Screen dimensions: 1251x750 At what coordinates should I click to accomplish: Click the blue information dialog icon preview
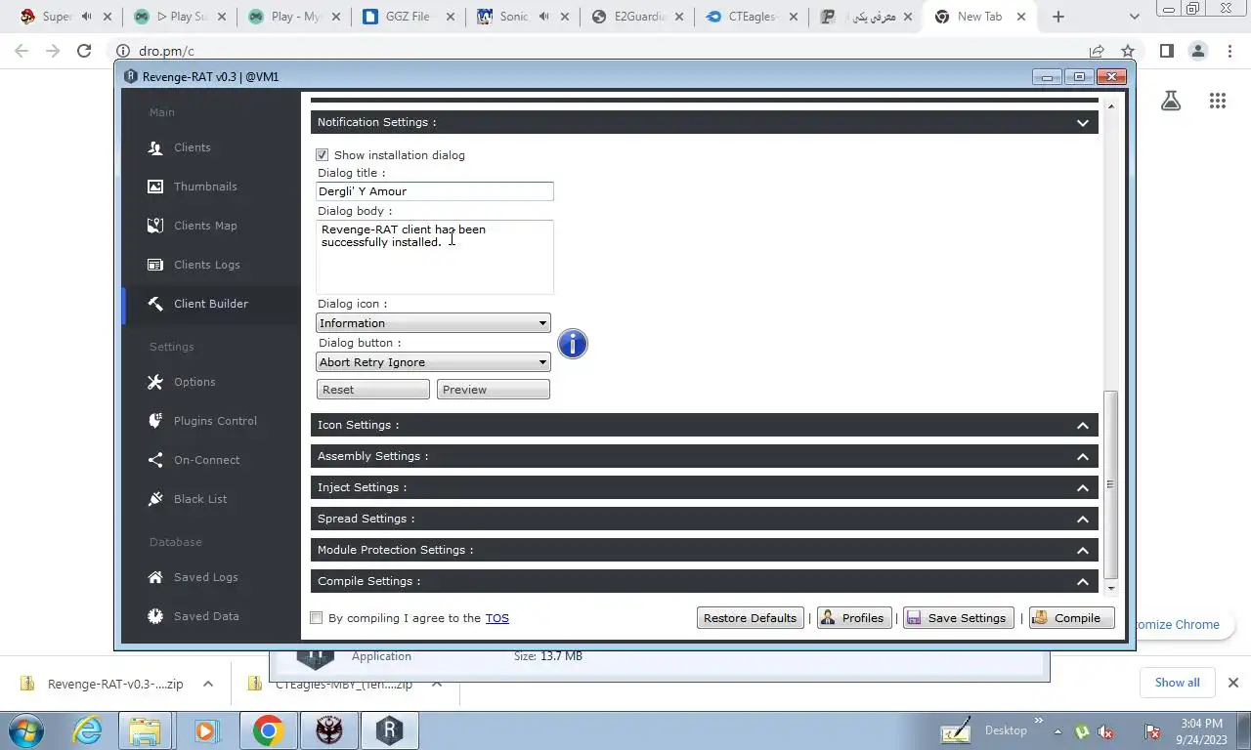pos(573,344)
